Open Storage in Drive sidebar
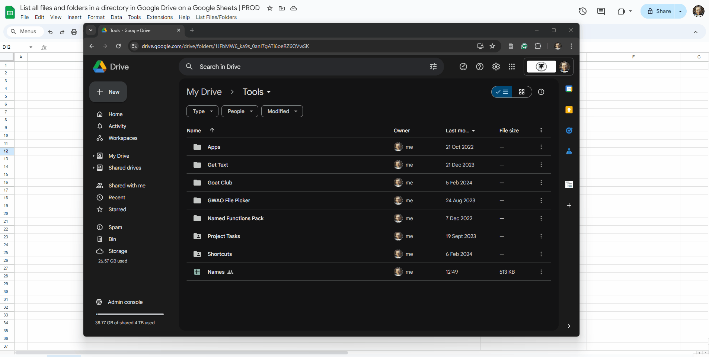This screenshot has width=709, height=357. [118, 251]
